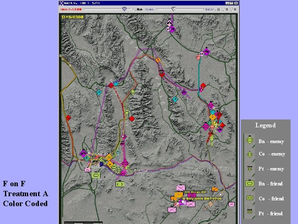Select the large orange rectangle in southeast cluster
The width and height of the screenshot is (298, 224).
[179, 195]
